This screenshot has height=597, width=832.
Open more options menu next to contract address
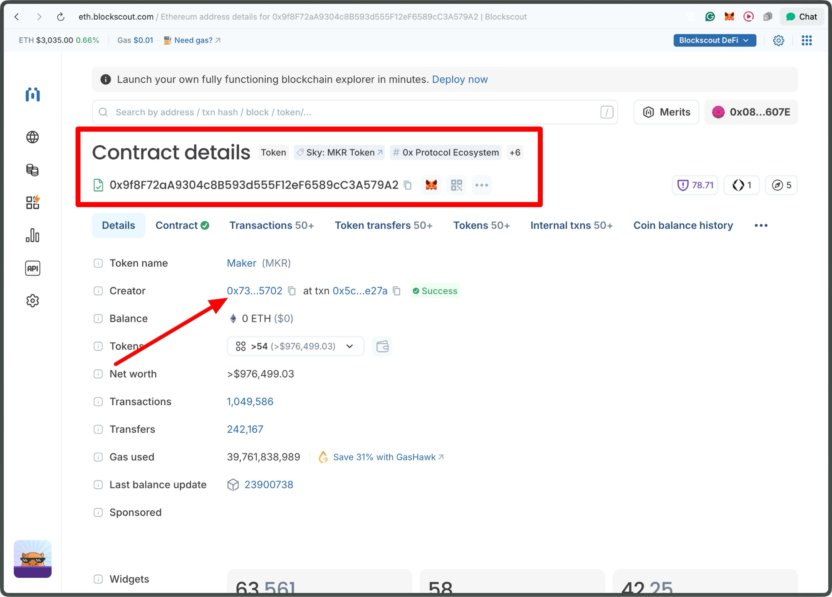click(x=481, y=185)
